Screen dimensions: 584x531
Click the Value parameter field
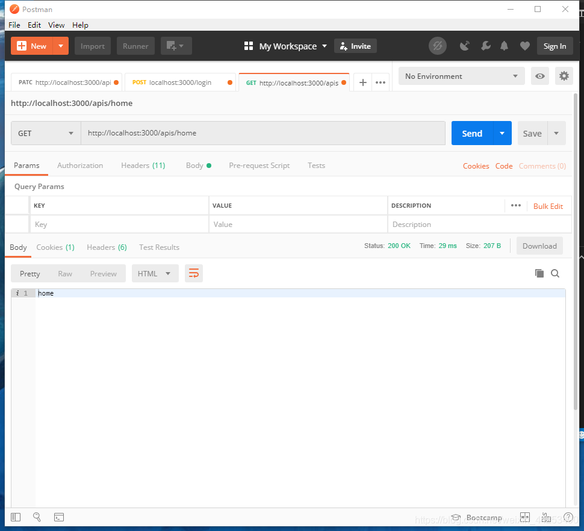pos(298,224)
